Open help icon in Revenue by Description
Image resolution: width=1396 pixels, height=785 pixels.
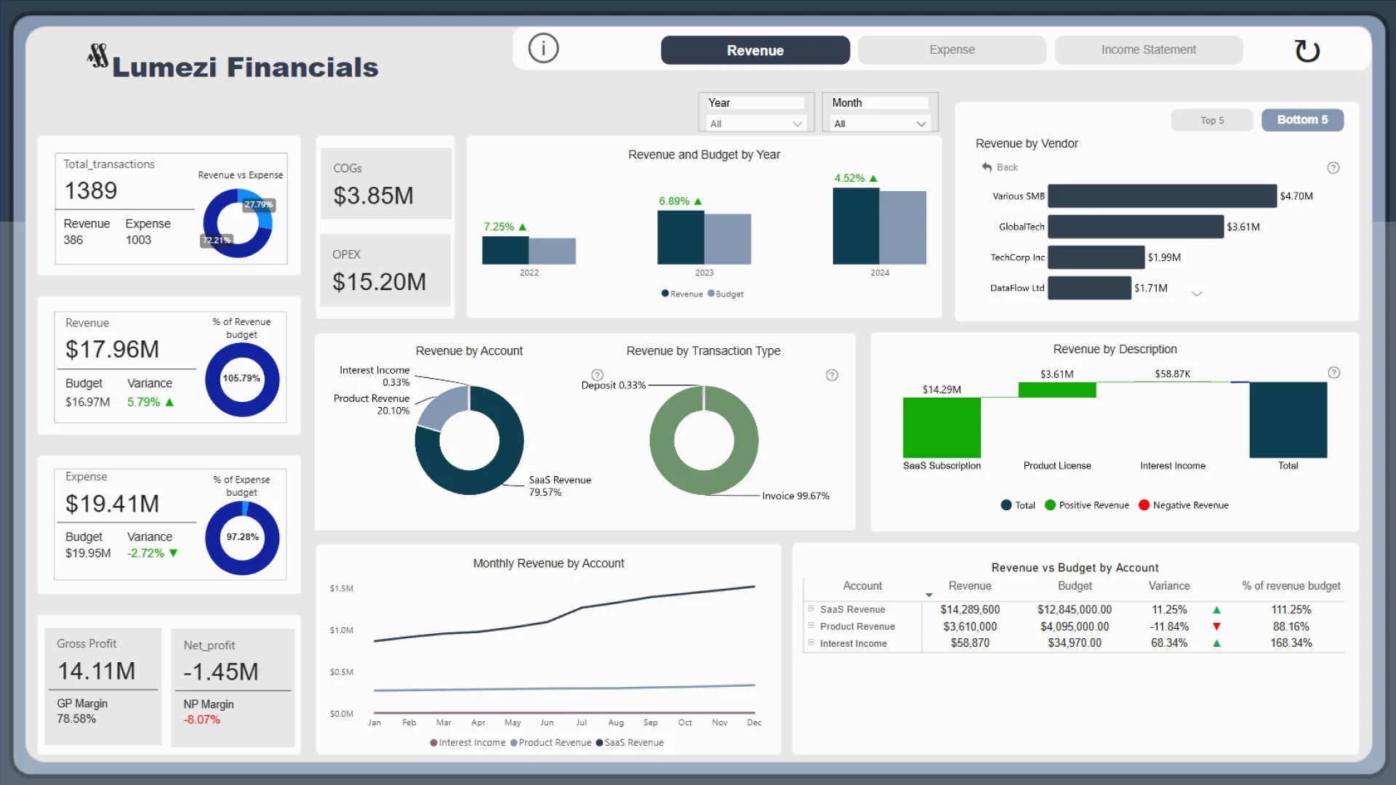pos(1333,373)
